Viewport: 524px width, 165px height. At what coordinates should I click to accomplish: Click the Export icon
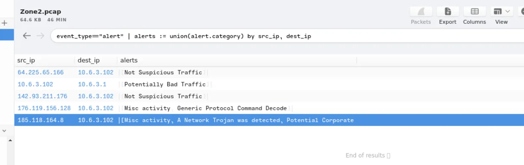pyautogui.click(x=448, y=12)
